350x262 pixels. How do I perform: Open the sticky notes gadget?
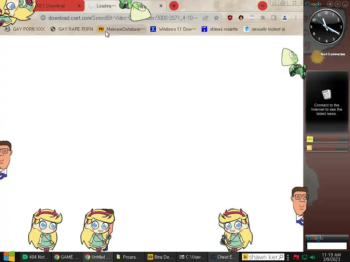(x=326, y=140)
